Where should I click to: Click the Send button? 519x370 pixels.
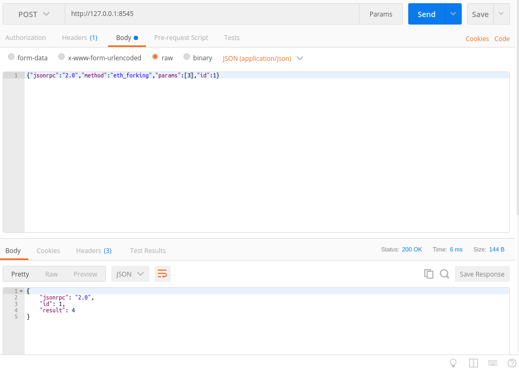click(x=426, y=14)
